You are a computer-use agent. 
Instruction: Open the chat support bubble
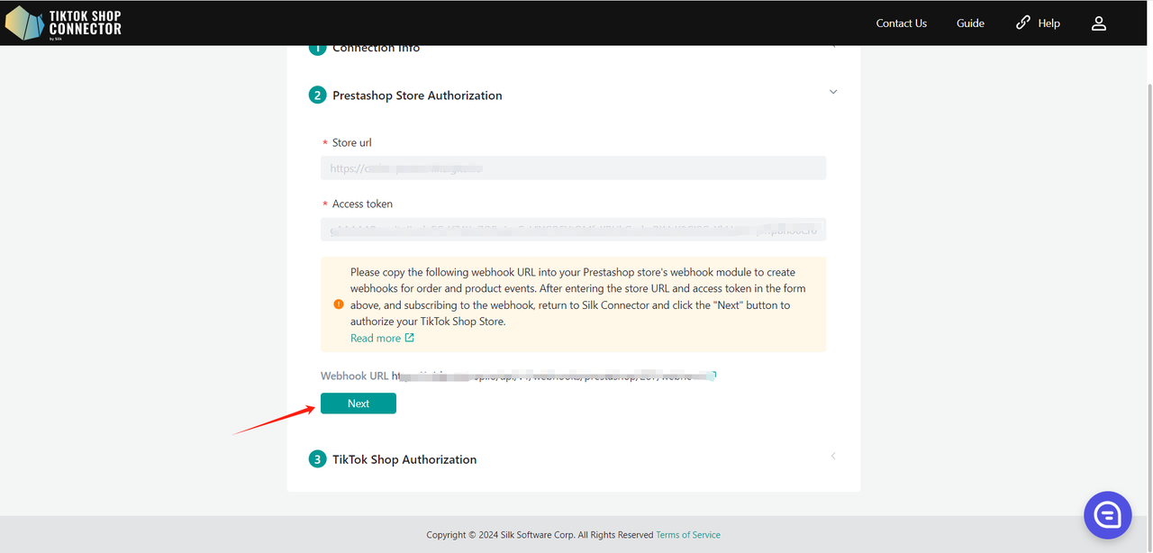click(1107, 515)
